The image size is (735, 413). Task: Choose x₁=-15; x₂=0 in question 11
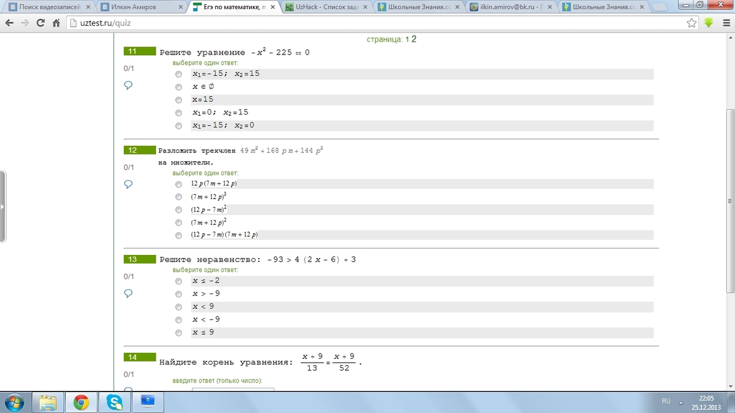178,126
